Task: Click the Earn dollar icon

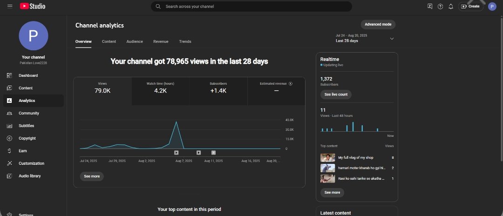Action: [x=9, y=151]
